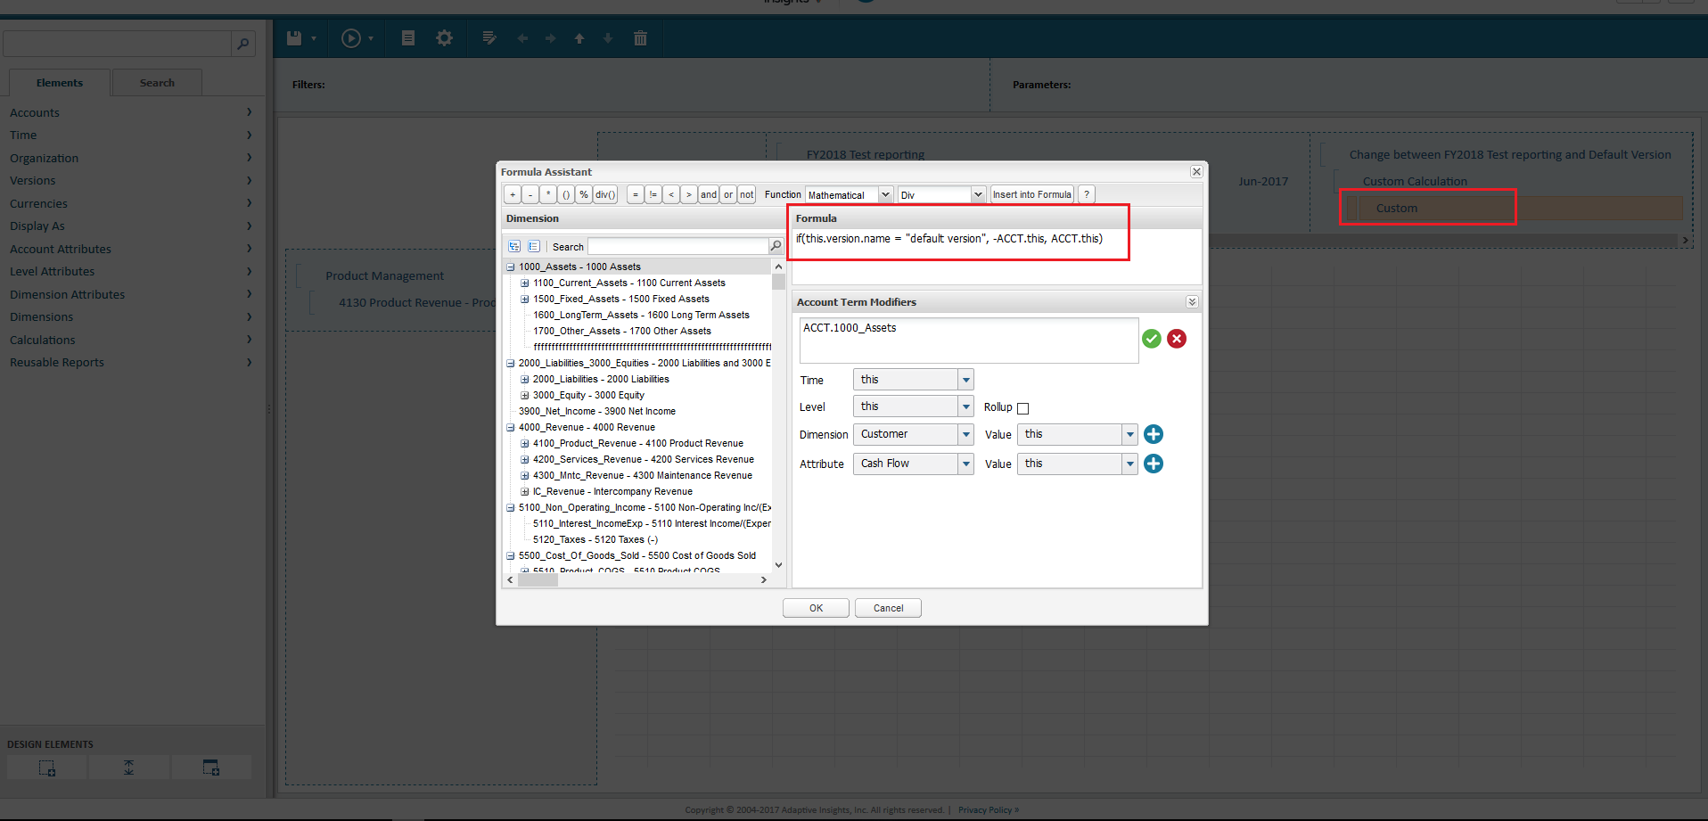
Task: Switch to the Search tab
Action: (x=157, y=83)
